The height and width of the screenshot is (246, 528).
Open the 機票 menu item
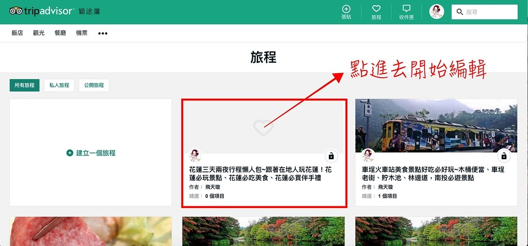pyautogui.click(x=82, y=33)
